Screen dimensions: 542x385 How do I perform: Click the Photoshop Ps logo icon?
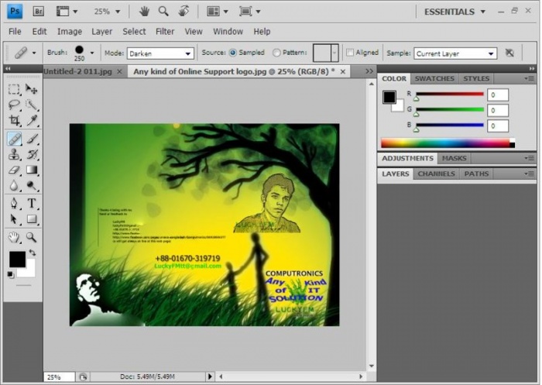coord(15,11)
